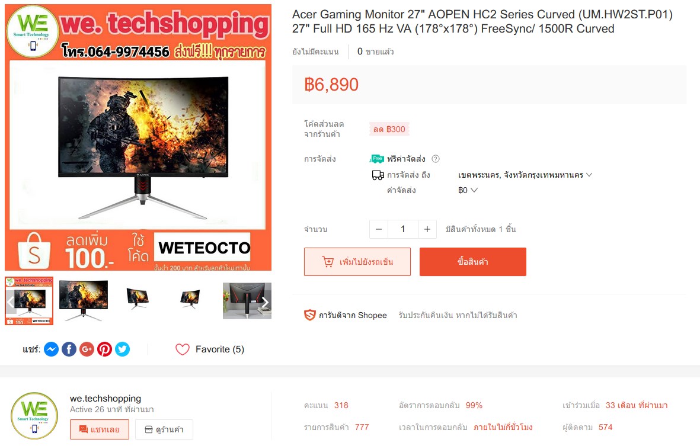Screen dimensions: 700x446
Task: Show next product thumbnail with right arrow
Action: (x=265, y=302)
